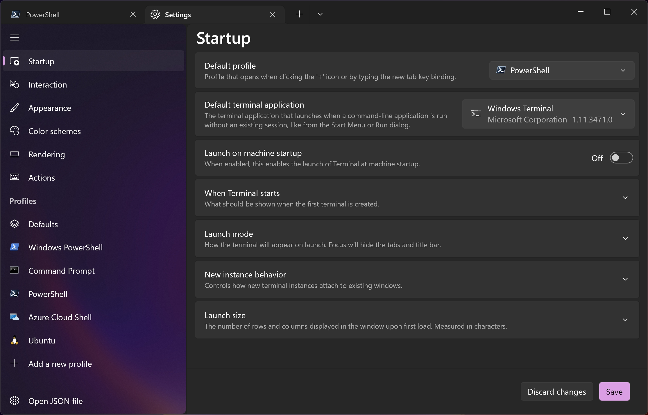Select Ubuntu profile icon
The image size is (648, 415).
pyautogui.click(x=15, y=340)
